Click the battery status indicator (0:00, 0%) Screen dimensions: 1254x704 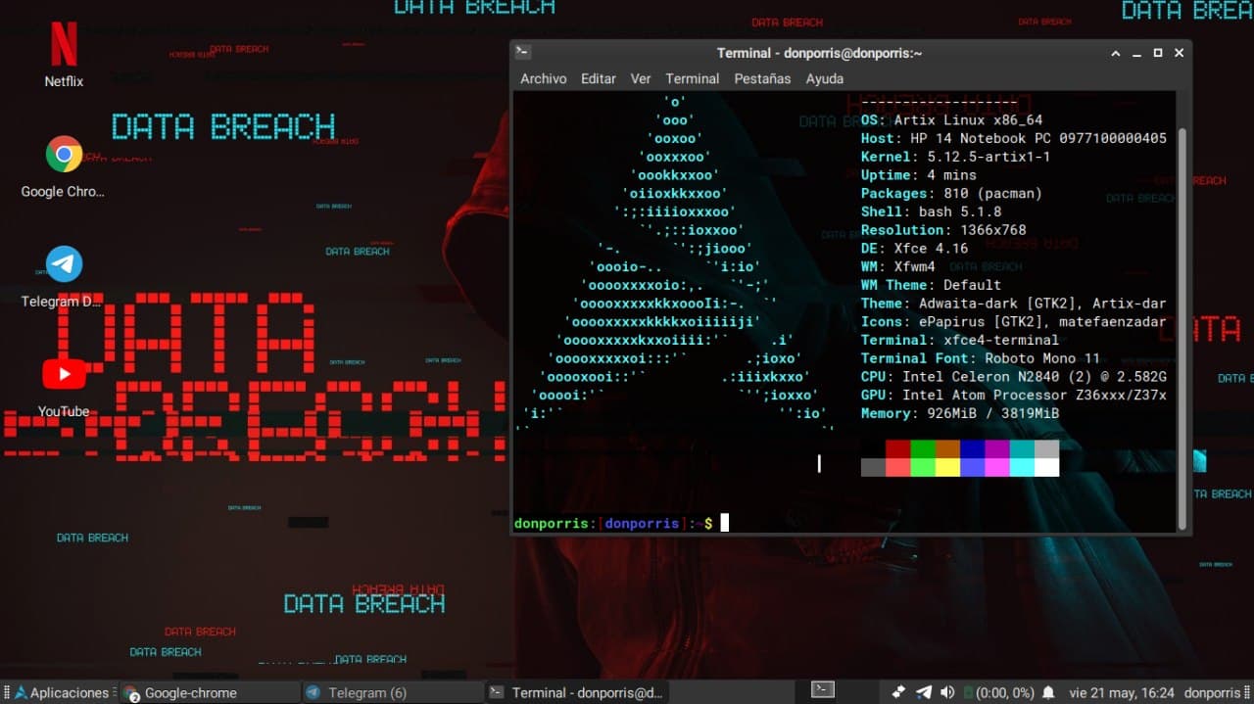coord(997,692)
